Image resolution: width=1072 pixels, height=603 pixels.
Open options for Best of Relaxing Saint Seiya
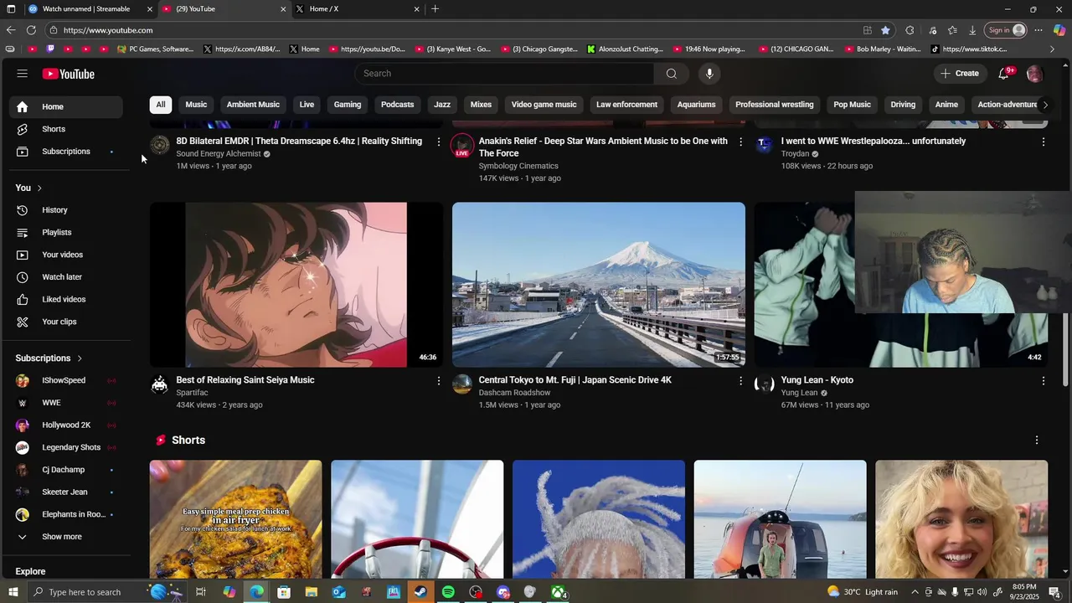click(x=438, y=381)
